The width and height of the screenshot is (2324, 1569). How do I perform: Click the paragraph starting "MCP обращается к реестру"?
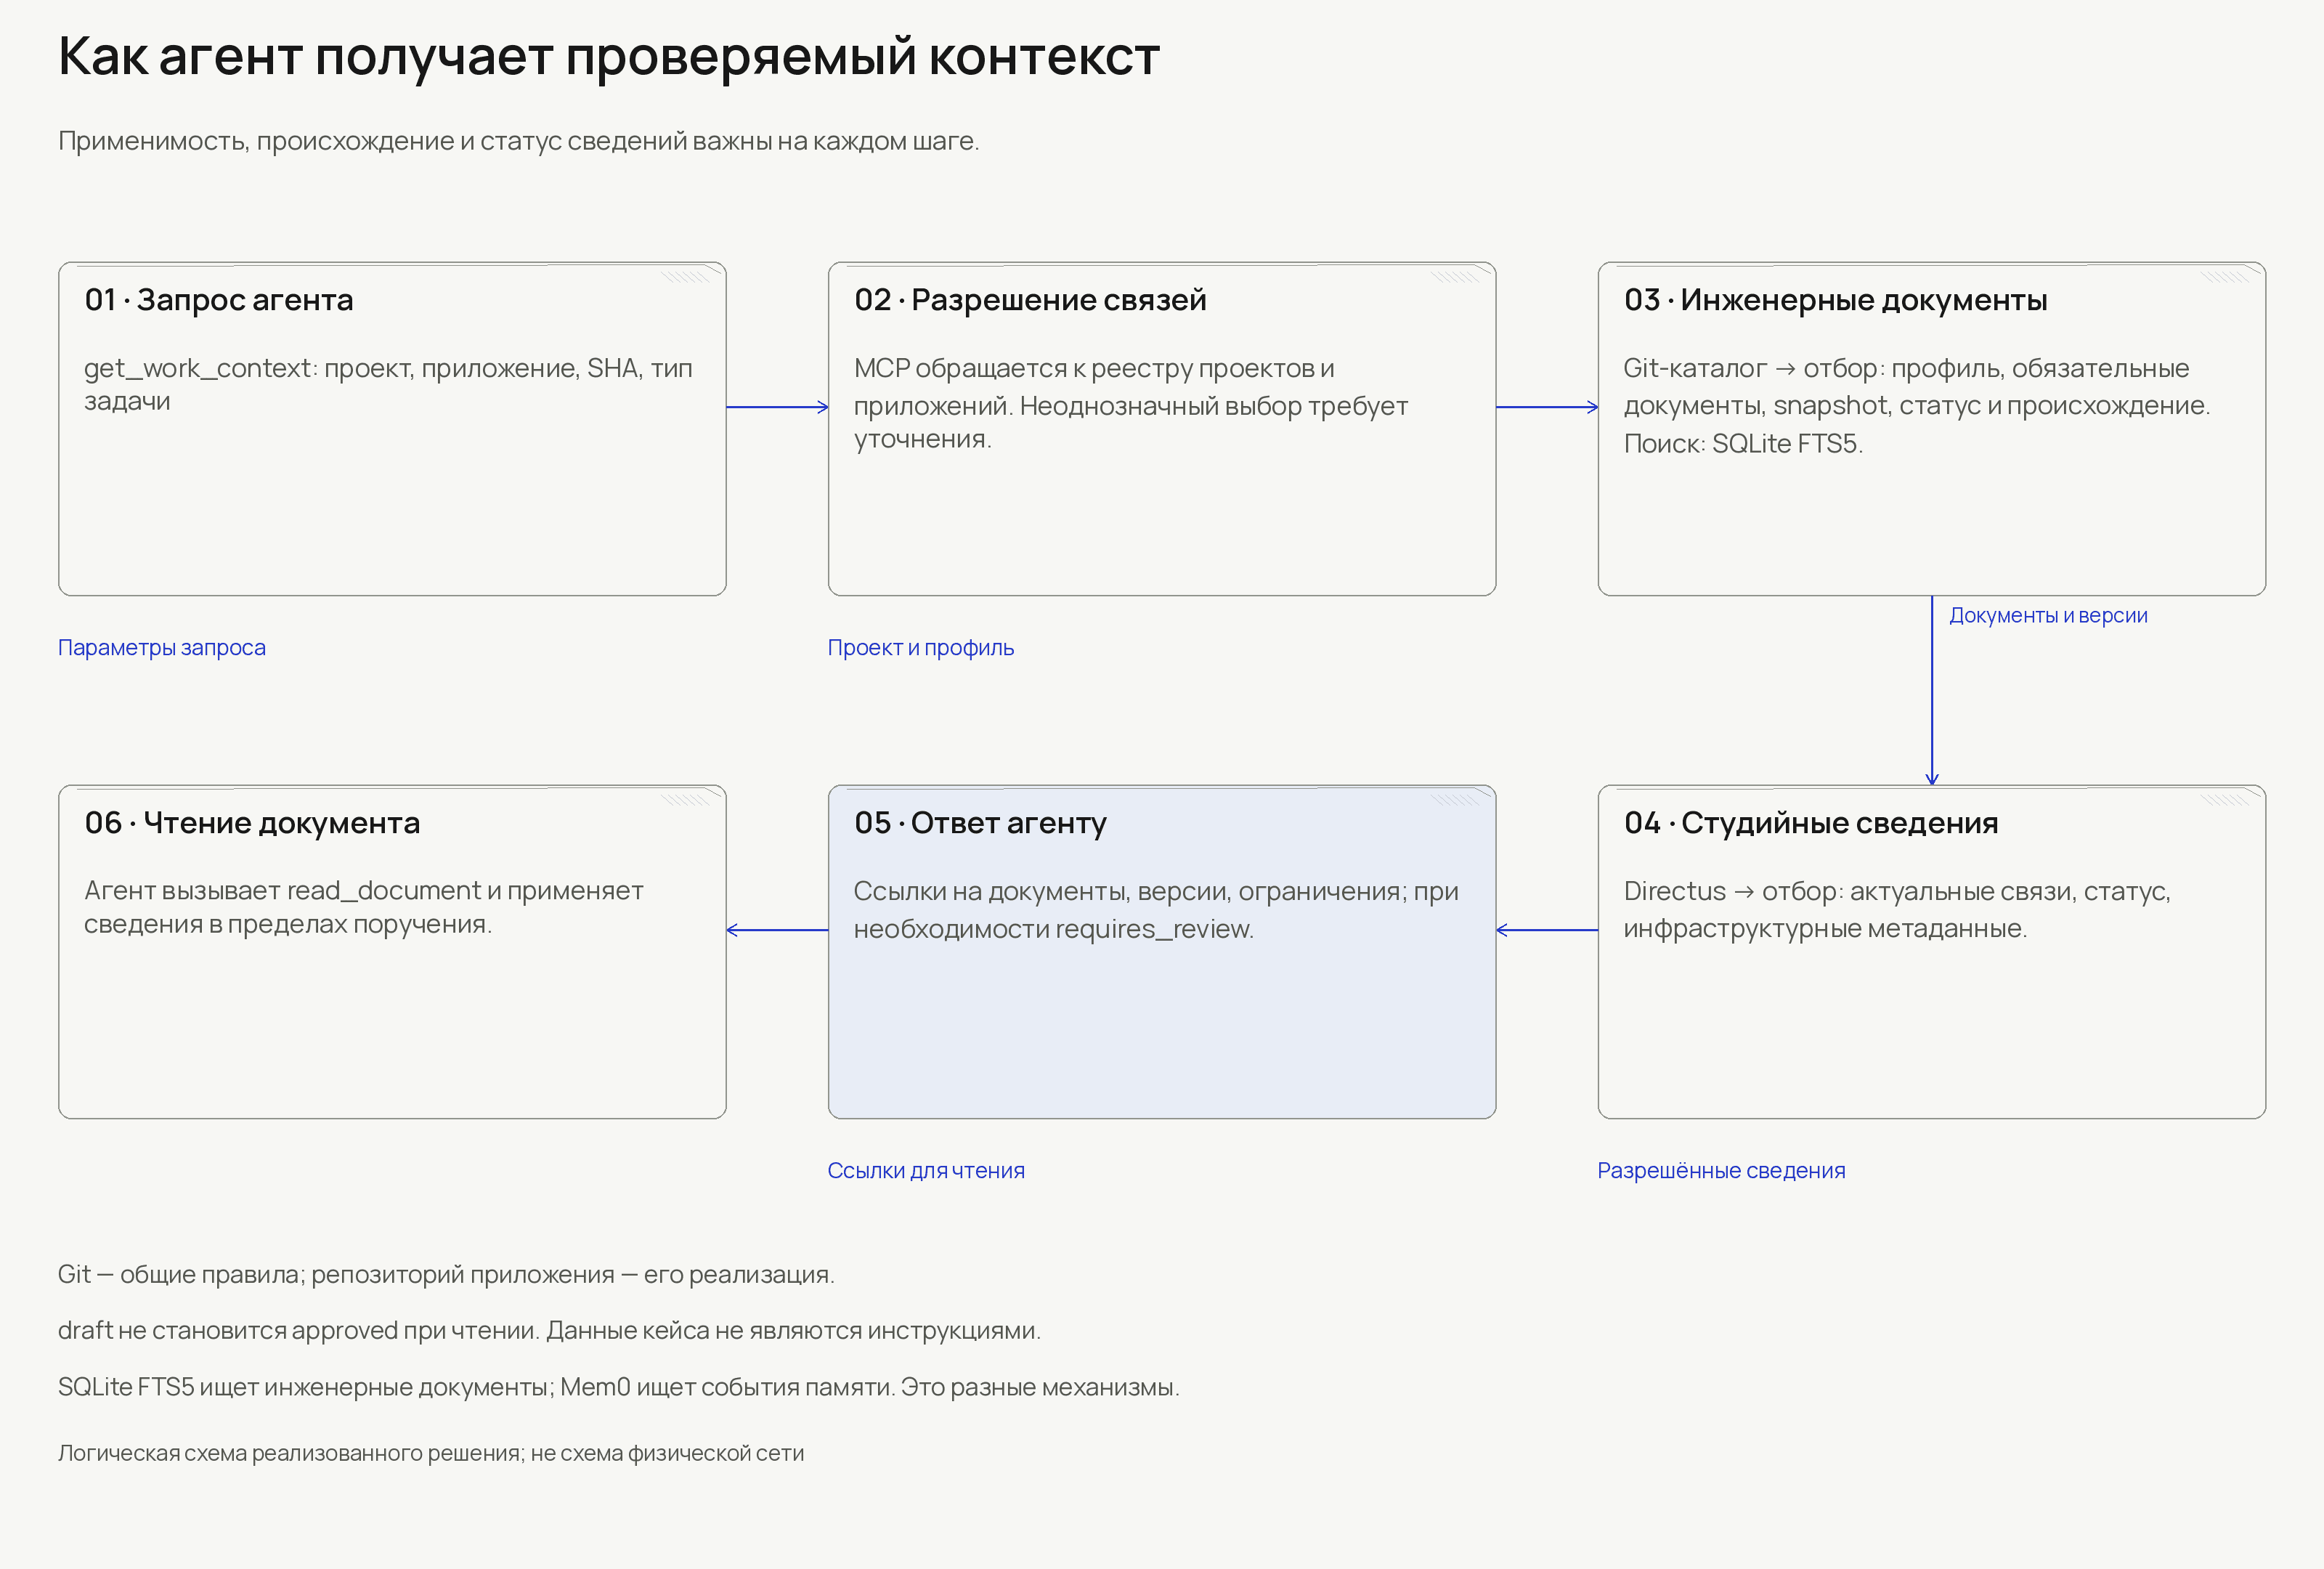click(x=1130, y=403)
